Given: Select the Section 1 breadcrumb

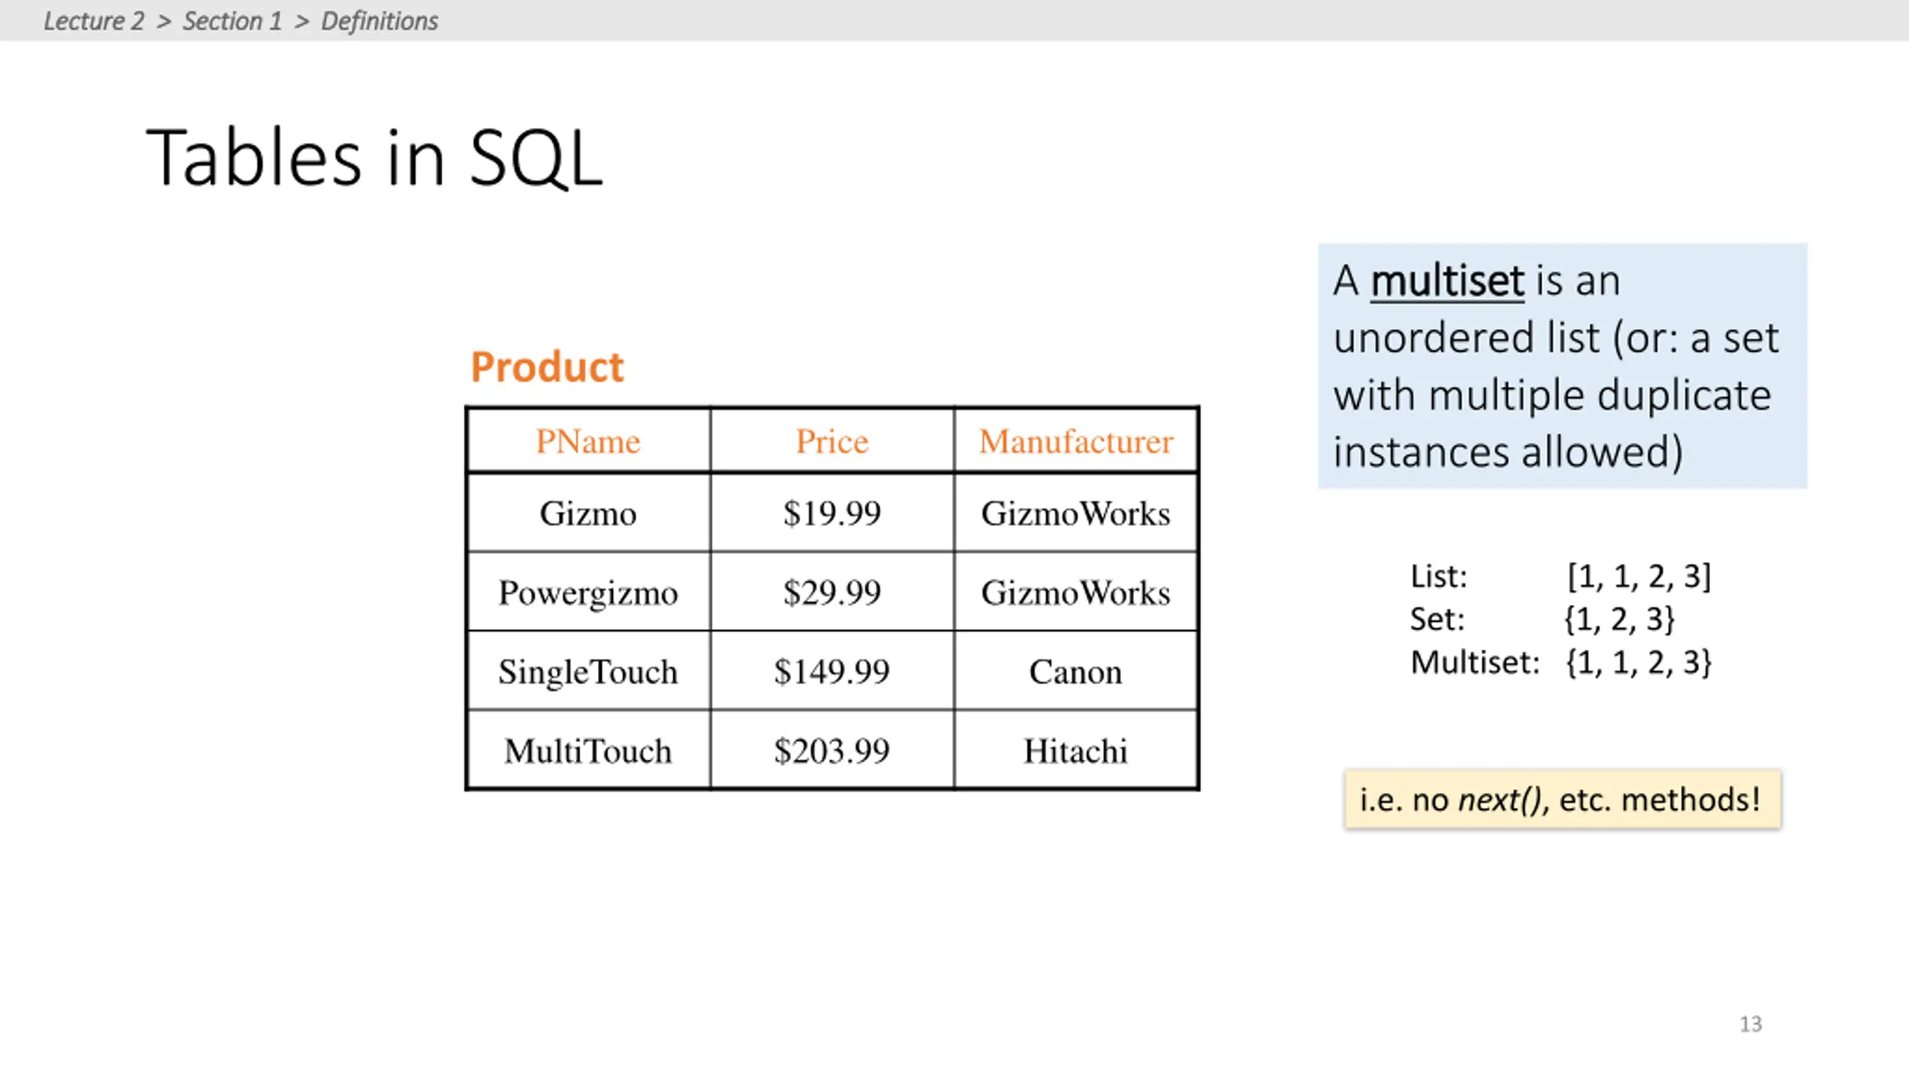Looking at the screenshot, I should click(x=233, y=21).
